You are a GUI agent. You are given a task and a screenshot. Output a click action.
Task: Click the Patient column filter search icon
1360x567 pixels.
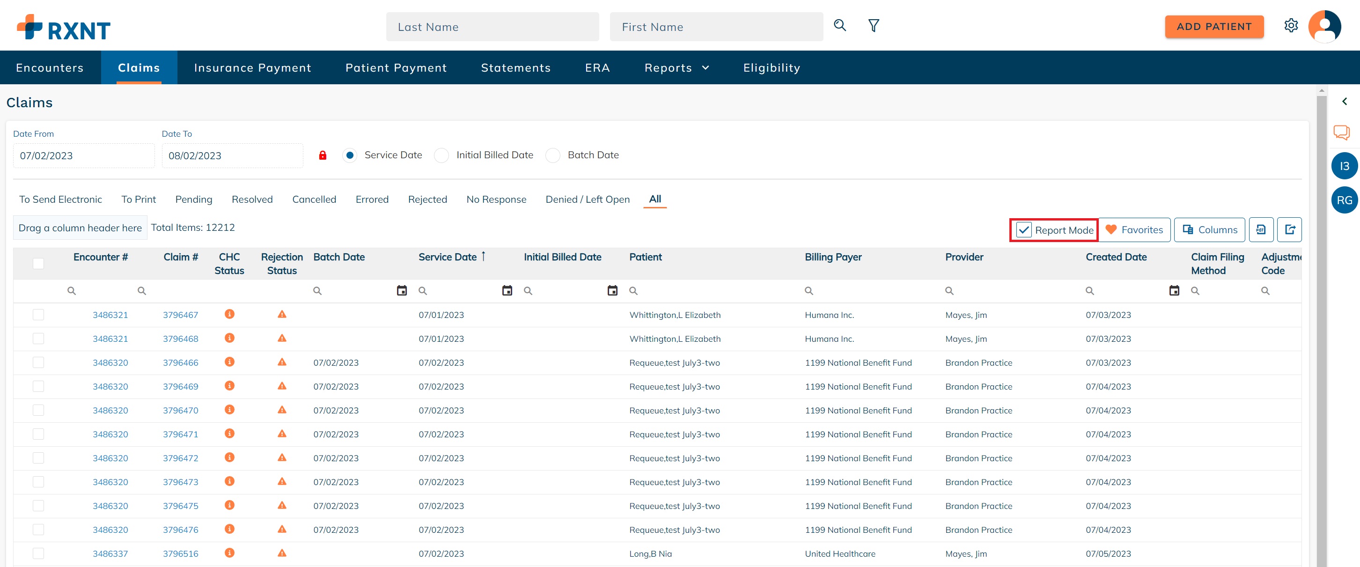click(x=633, y=291)
